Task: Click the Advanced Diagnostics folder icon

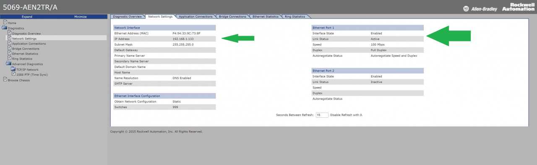Action: click(x=8, y=64)
